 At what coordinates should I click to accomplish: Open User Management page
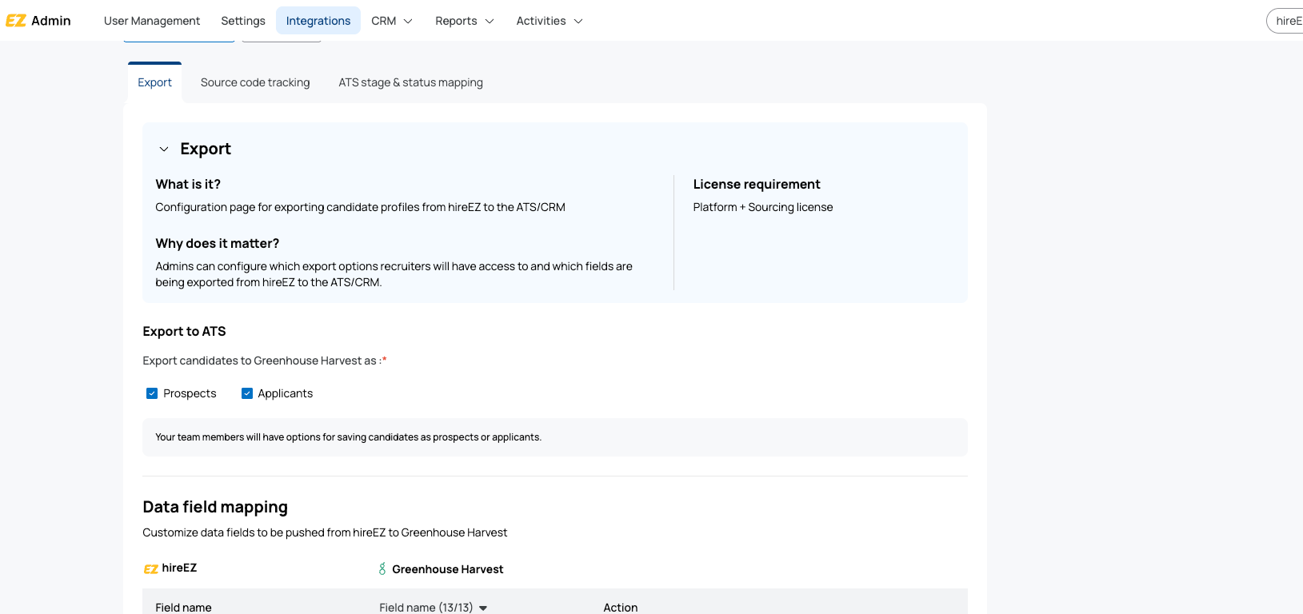pos(152,21)
